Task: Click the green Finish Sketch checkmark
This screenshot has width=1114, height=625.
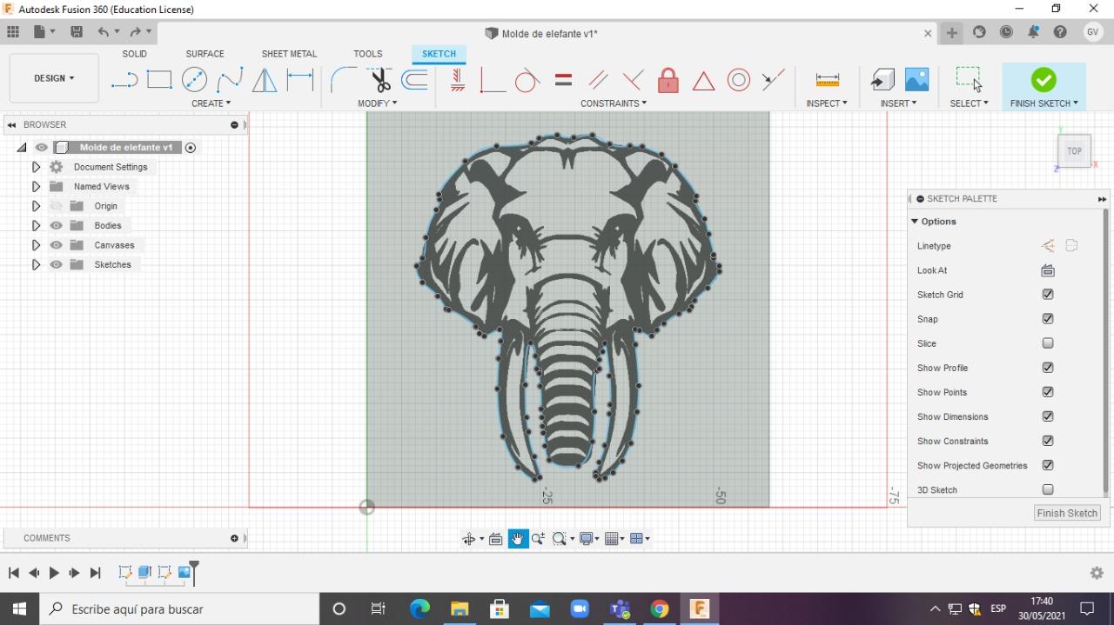Action: click(x=1044, y=80)
